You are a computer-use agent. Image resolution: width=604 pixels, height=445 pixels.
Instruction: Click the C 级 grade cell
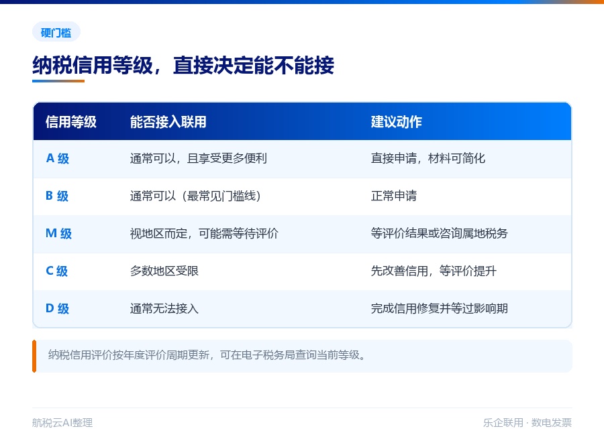56,271
